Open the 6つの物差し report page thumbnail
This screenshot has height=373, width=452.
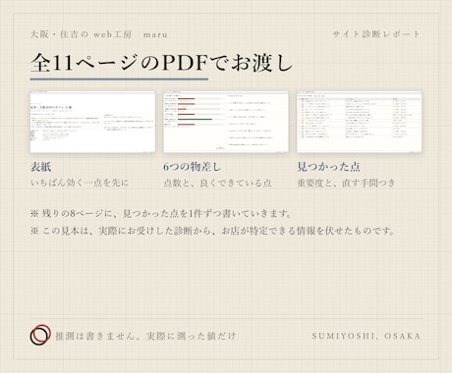(226, 122)
